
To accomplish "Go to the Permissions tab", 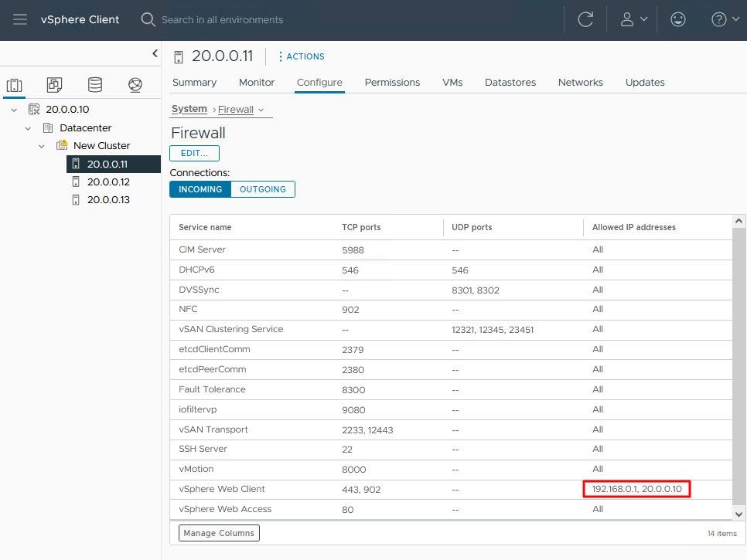I will tap(393, 83).
